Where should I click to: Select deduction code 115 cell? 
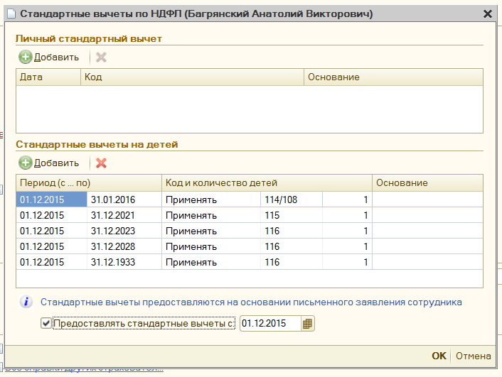click(x=281, y=215)
